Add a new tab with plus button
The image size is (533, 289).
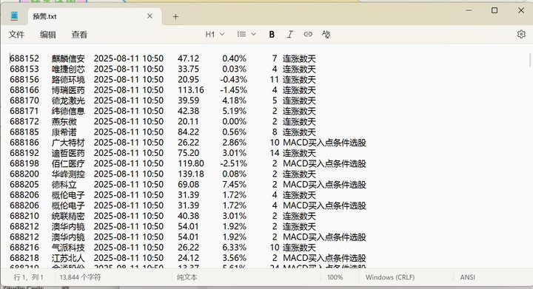coord(175,16)
